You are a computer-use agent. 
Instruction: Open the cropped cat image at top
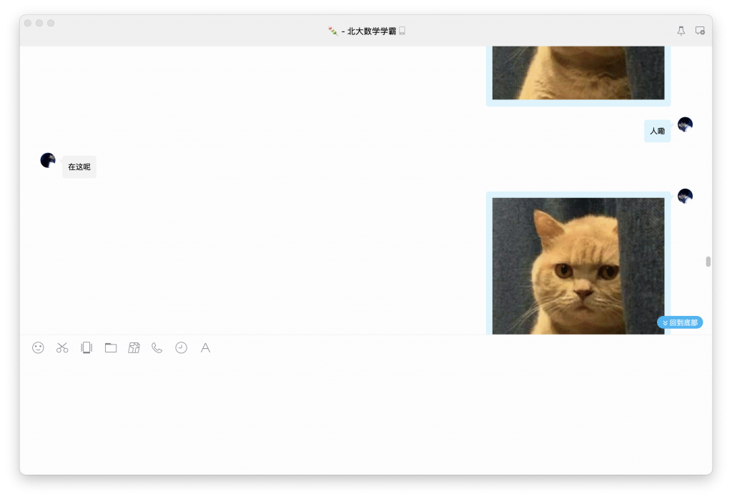(x=578, y=73)
